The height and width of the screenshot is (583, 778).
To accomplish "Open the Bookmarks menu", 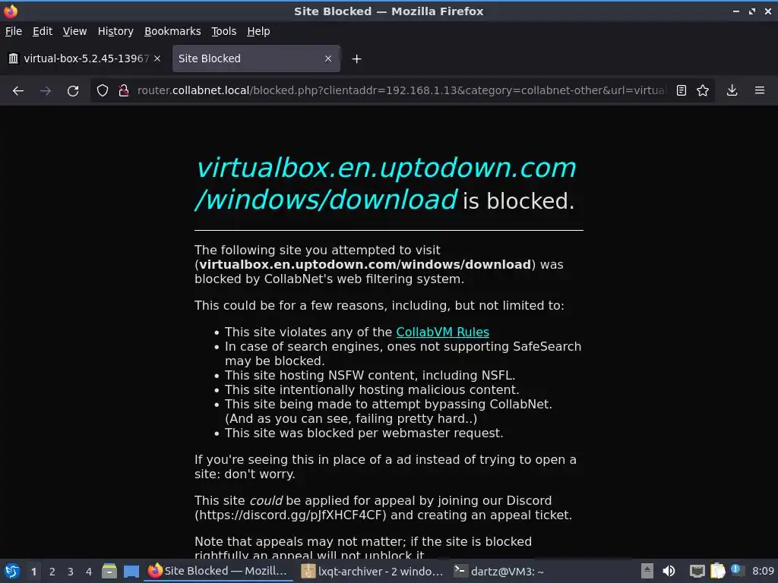I will coord(172,31).
